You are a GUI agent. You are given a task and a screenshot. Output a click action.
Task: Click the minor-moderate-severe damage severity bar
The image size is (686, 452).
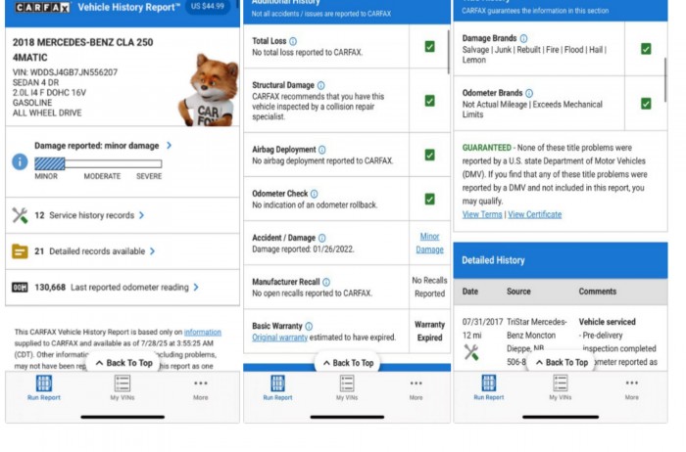click(98, 163)
